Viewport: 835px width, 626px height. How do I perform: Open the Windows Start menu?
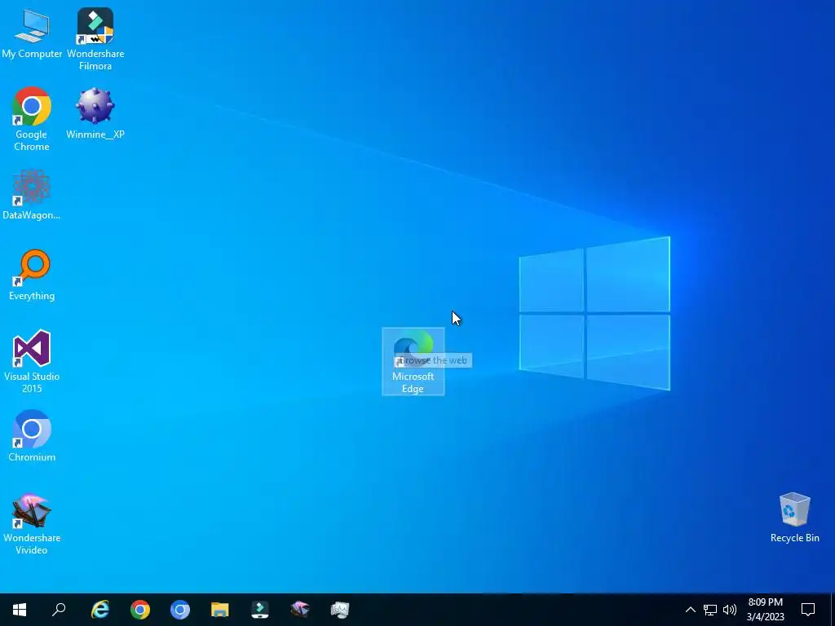coord(20,610)
